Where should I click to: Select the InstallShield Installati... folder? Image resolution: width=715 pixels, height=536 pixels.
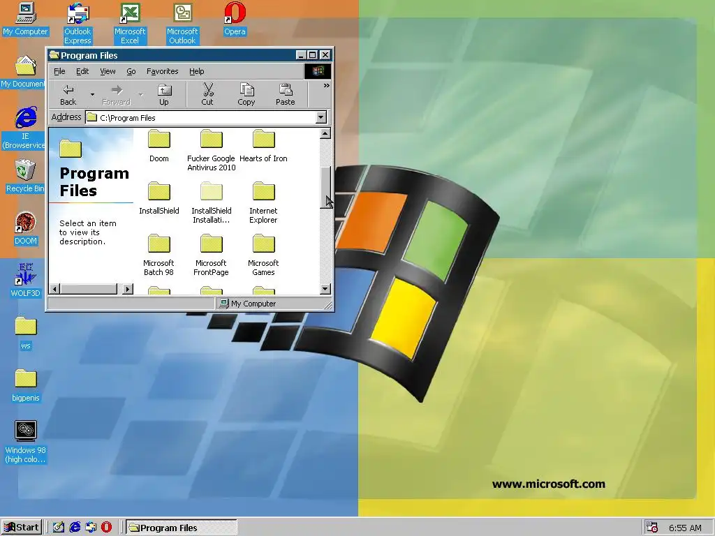pos(212,203)
